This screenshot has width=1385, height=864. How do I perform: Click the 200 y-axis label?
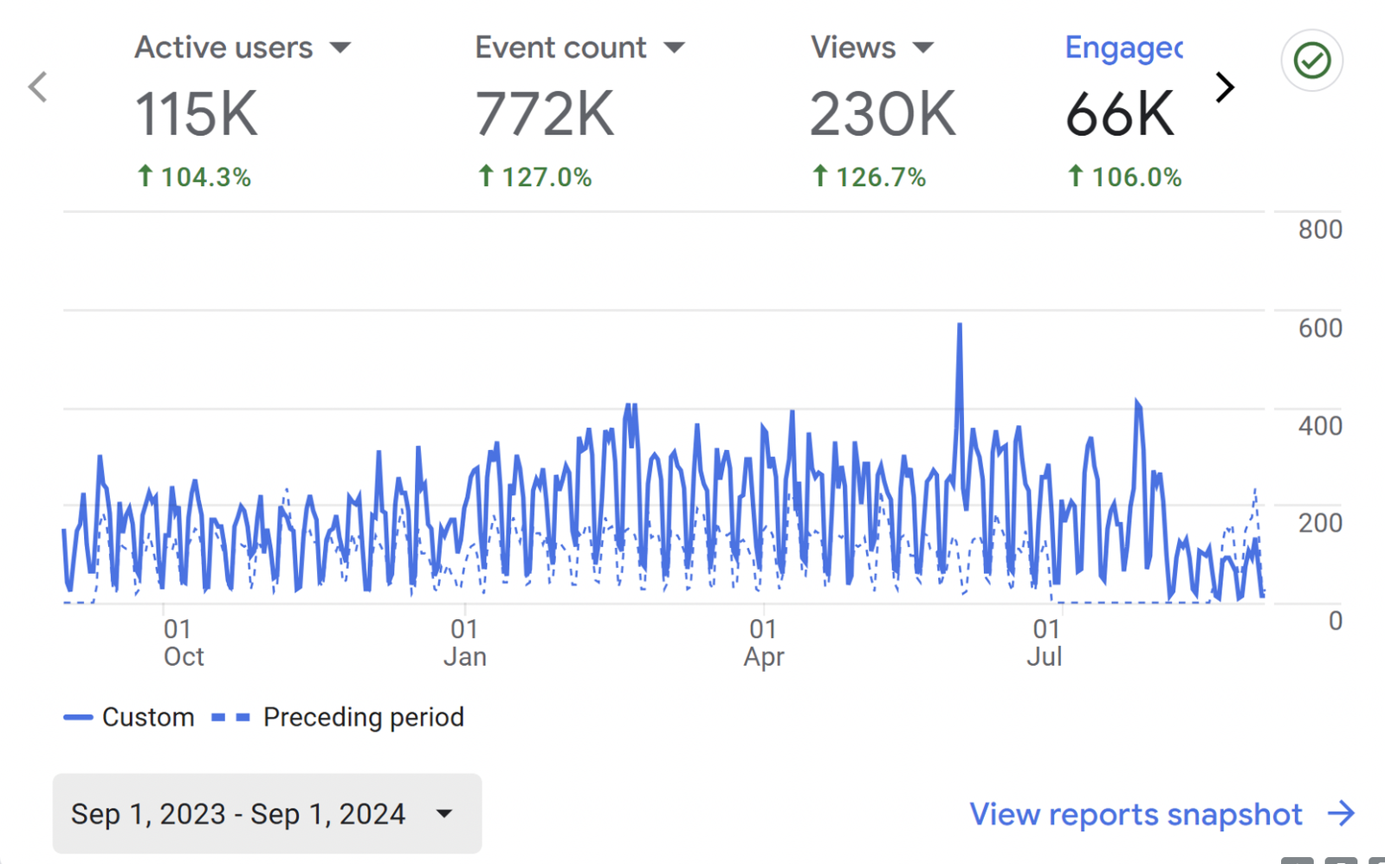[1320, 523]
